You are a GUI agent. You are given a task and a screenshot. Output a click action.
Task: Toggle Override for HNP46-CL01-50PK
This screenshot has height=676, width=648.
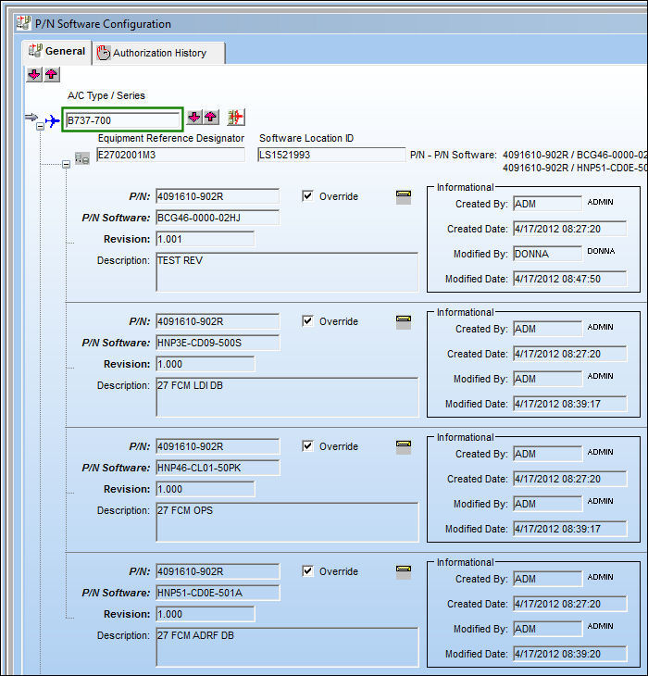click(x=307, y=446)
